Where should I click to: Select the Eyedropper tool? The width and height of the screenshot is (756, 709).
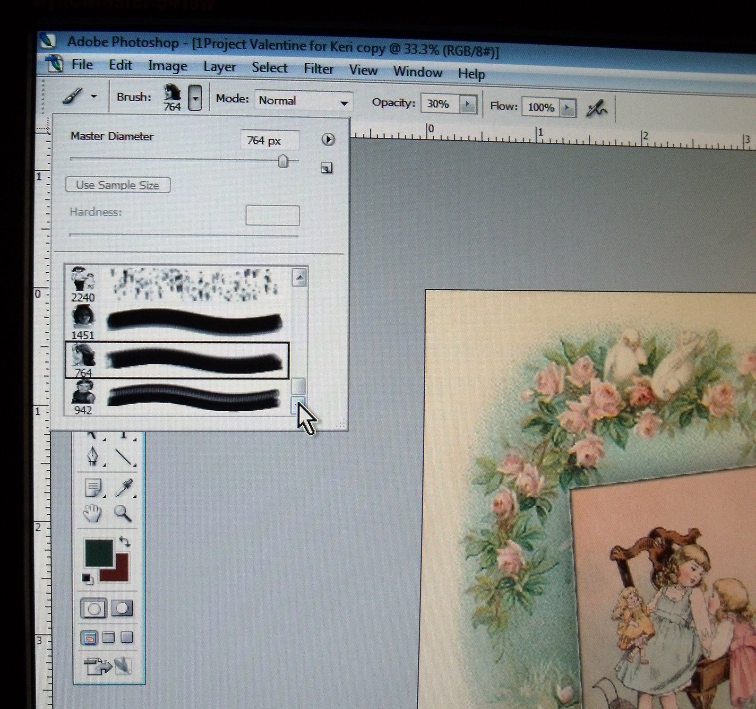(x=124, y=488)
